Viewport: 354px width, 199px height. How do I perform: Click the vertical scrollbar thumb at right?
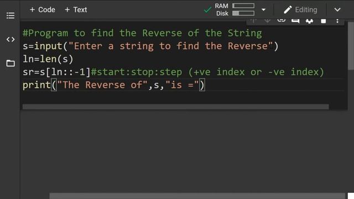point(351,46)
